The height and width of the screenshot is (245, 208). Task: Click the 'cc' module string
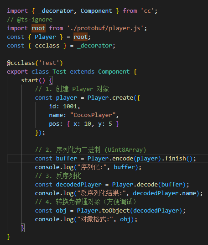pyautogui.click(x=147, y=11)
